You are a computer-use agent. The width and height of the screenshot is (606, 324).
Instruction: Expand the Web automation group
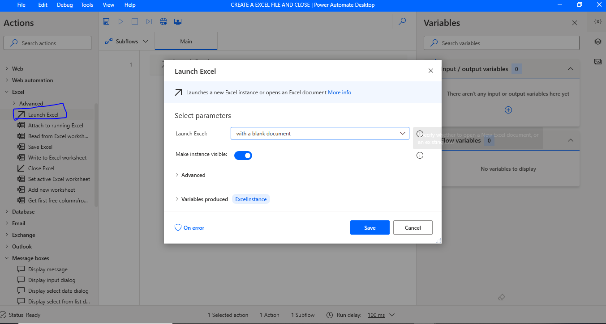click(7, 80)
